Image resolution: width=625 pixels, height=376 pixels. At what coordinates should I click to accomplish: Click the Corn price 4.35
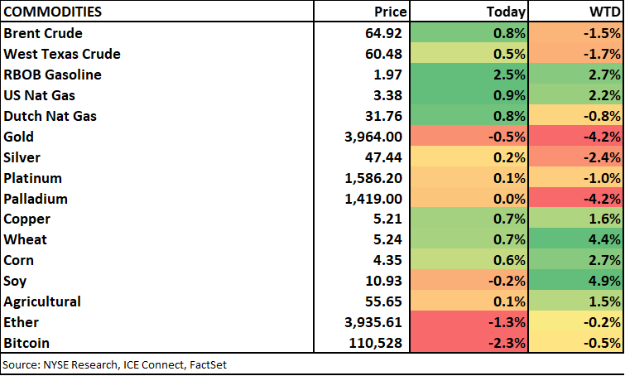pos(391,260)
